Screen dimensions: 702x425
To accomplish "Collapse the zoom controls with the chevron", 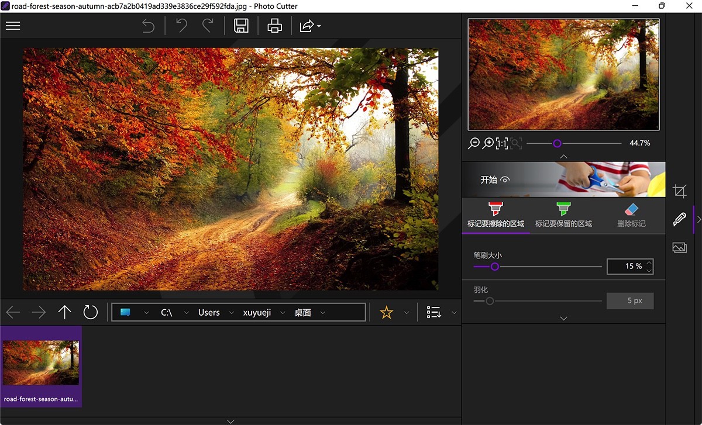I will click(563, 156).
